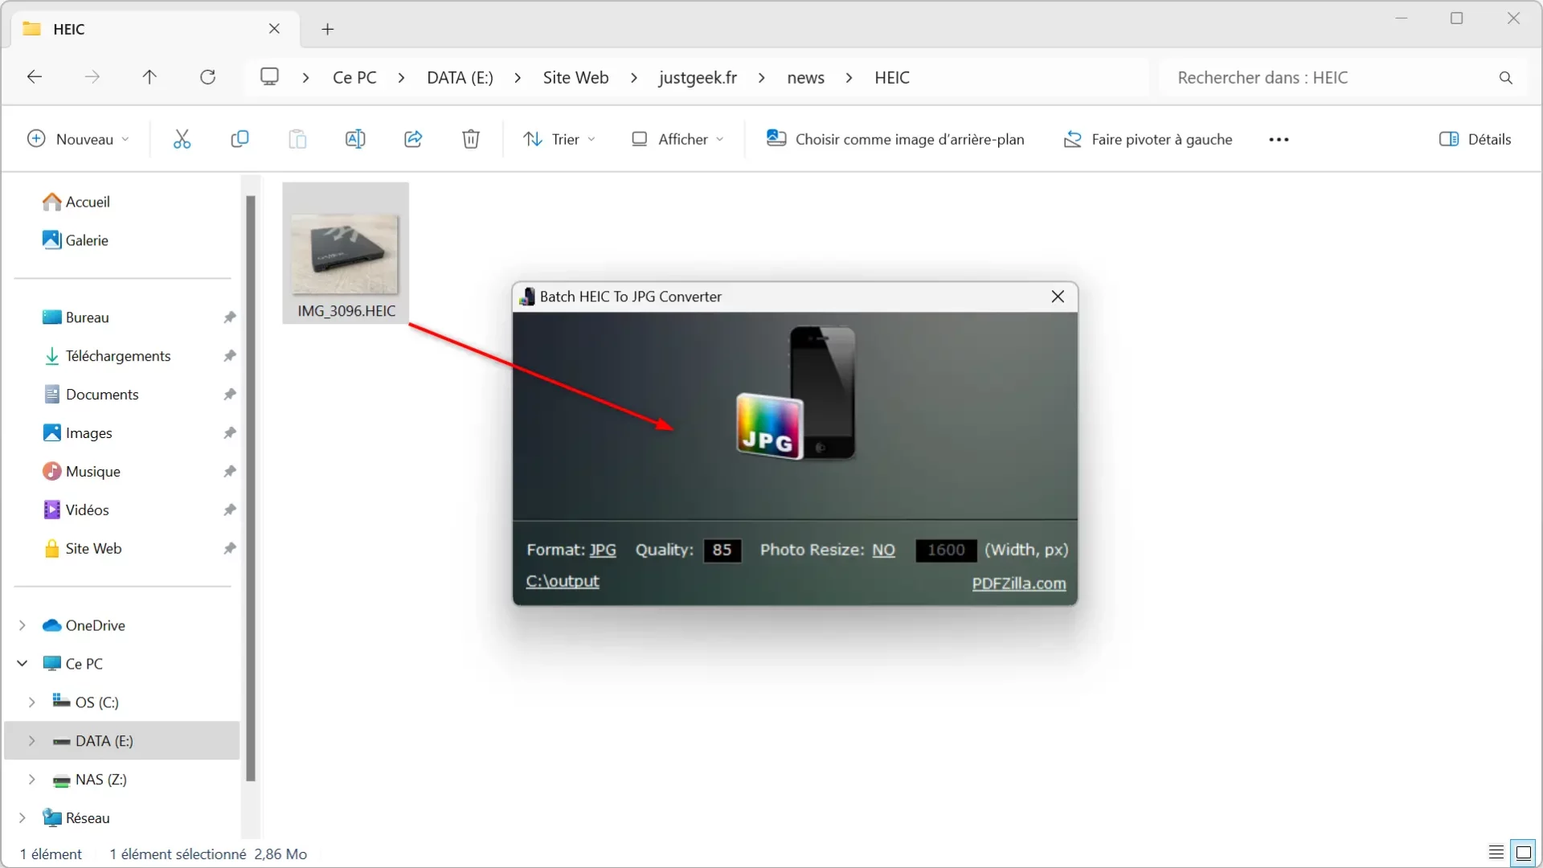This screenshot has height=868, width=1543.
Task: Toggle the Détails pane
Action: [x=1475, y=139]
